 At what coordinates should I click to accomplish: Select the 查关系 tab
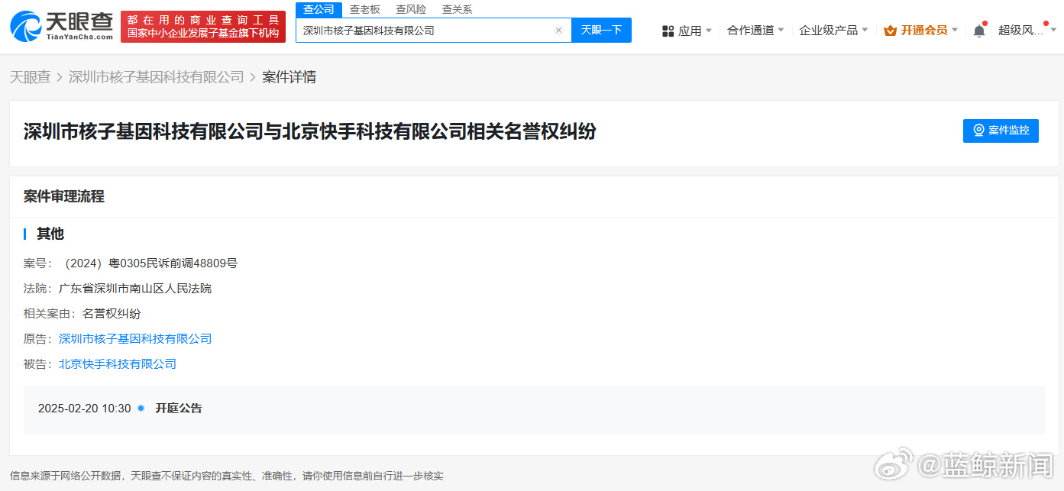[x=457, y=9]
